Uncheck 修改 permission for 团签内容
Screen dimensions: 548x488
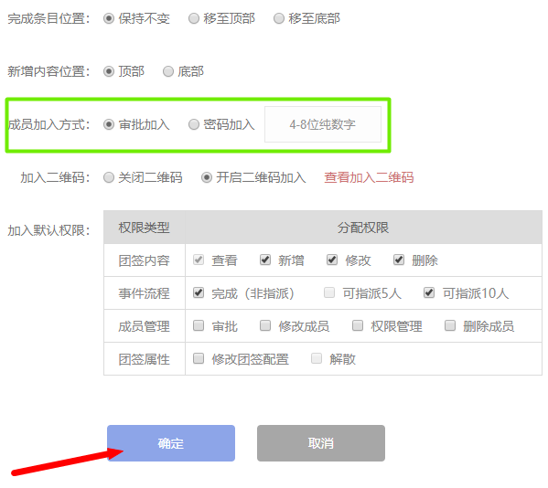pos(332,260)
